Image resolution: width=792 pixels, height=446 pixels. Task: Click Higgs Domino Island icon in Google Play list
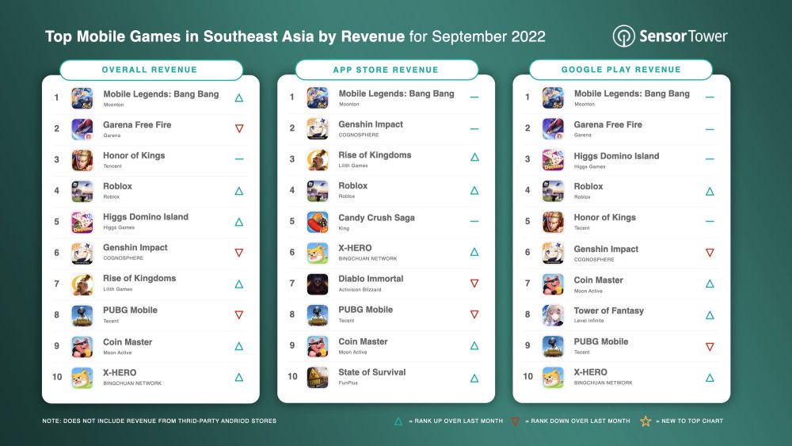coord(553,161)
